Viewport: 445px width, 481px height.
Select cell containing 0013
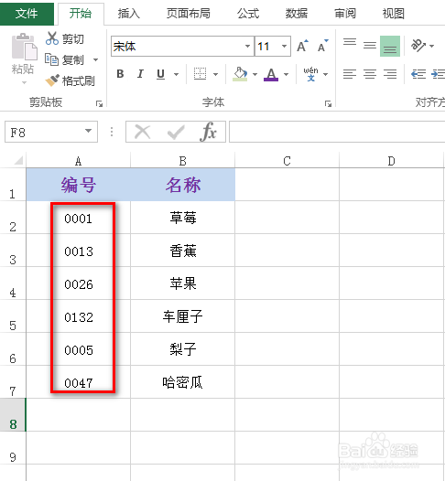[79, 251]
